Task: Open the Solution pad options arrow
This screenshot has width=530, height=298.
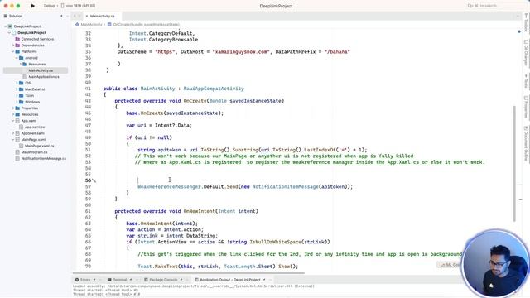Action: 61,16
